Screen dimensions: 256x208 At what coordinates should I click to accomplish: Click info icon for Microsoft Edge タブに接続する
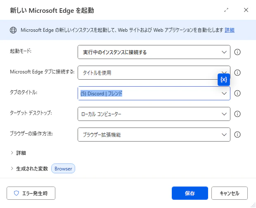point(237,73)
